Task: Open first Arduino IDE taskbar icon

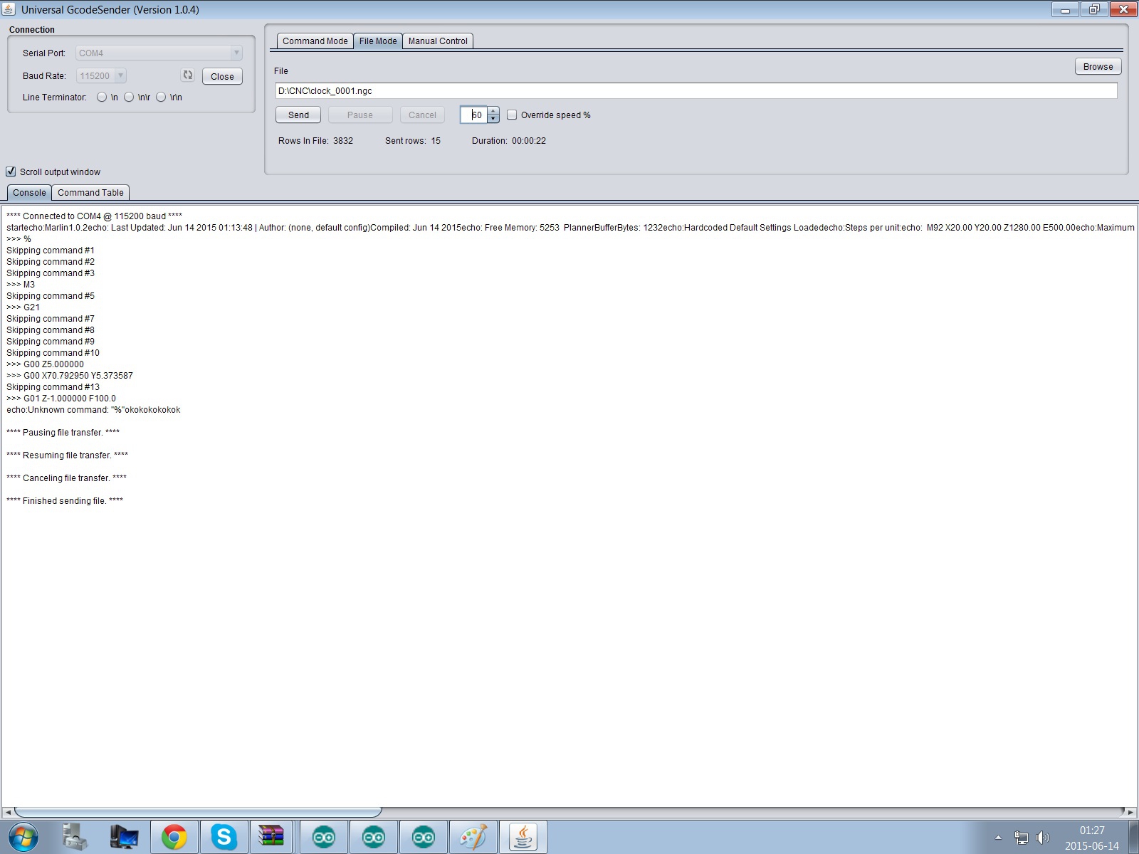Action: pos(324,837)
